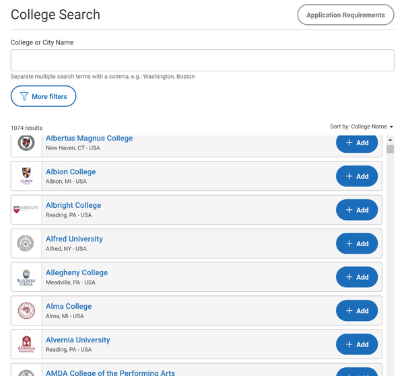
Task: Open the Albright College link
Action: [73, 205]
